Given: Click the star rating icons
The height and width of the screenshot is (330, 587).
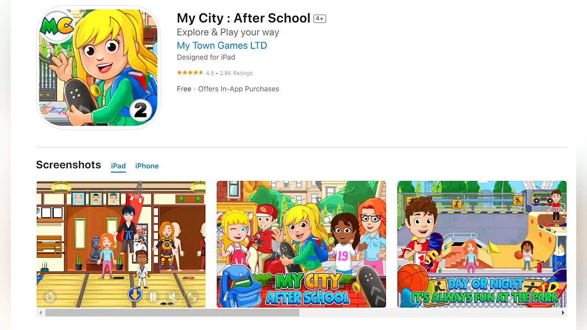Looking at the screenshot, I should point(190,73).
